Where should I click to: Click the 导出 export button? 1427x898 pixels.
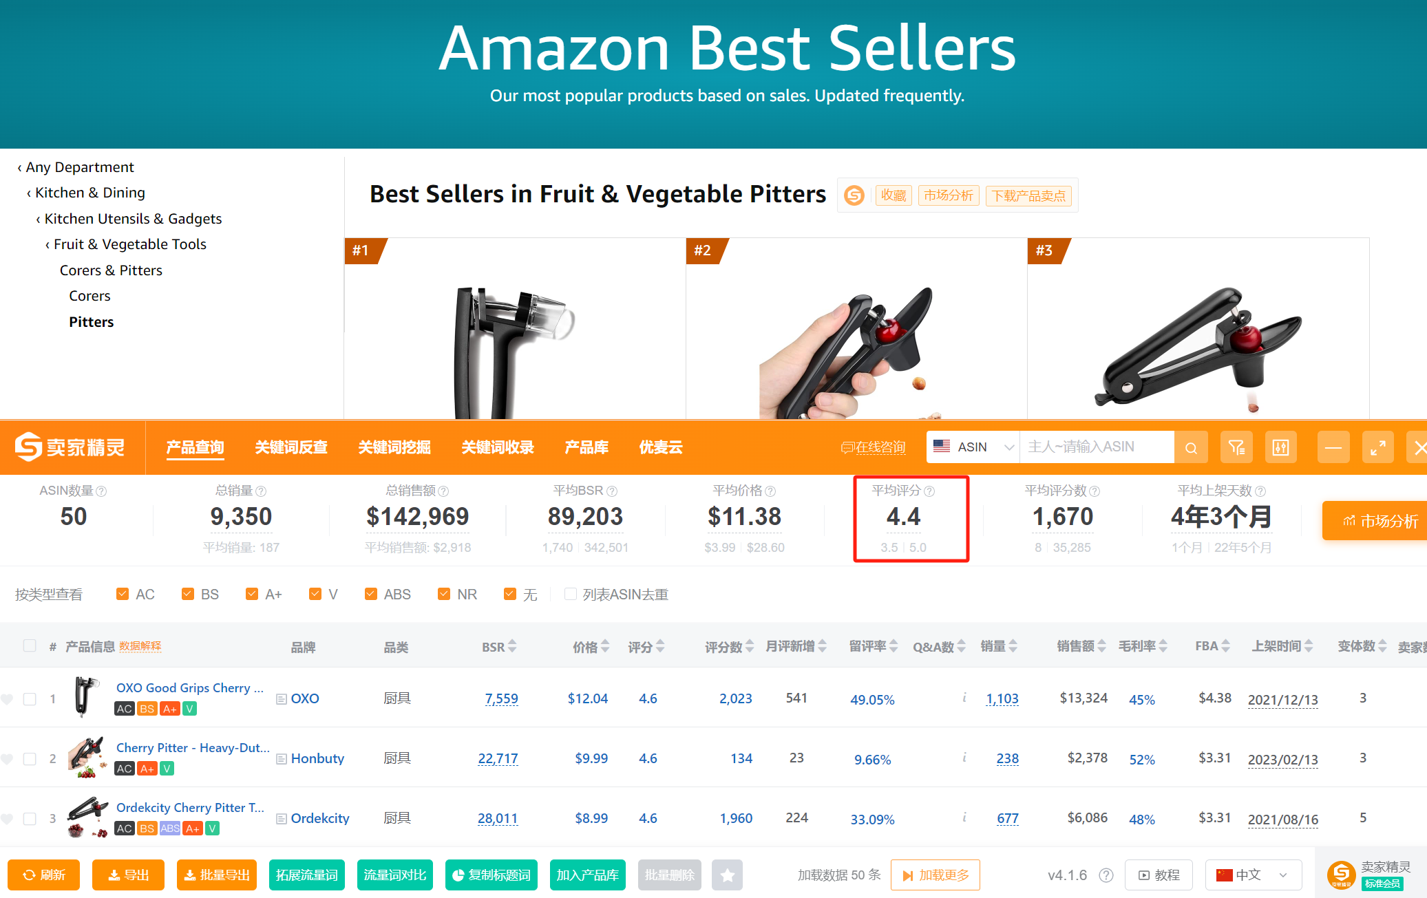[x=129, y=875]
